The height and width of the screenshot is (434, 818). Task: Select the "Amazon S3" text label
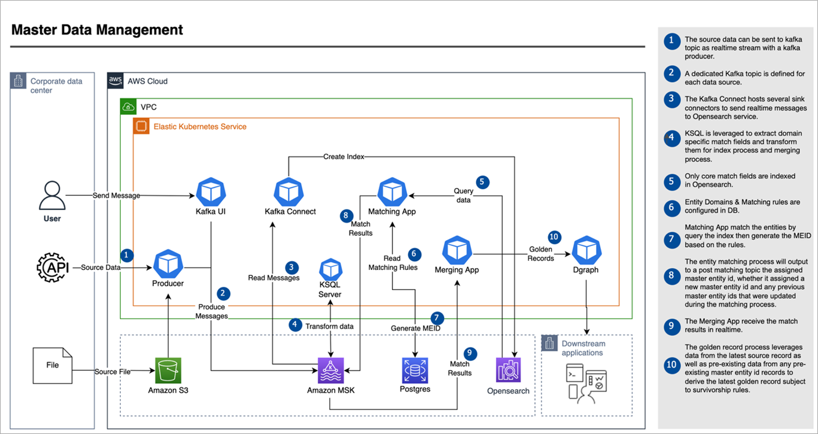click(x=168, y=390)
